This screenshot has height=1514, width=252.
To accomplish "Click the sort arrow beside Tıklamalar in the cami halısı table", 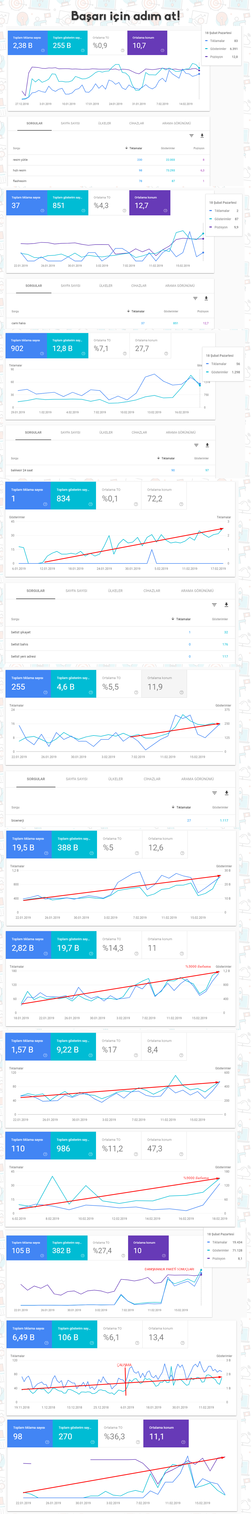I will 128,311.
